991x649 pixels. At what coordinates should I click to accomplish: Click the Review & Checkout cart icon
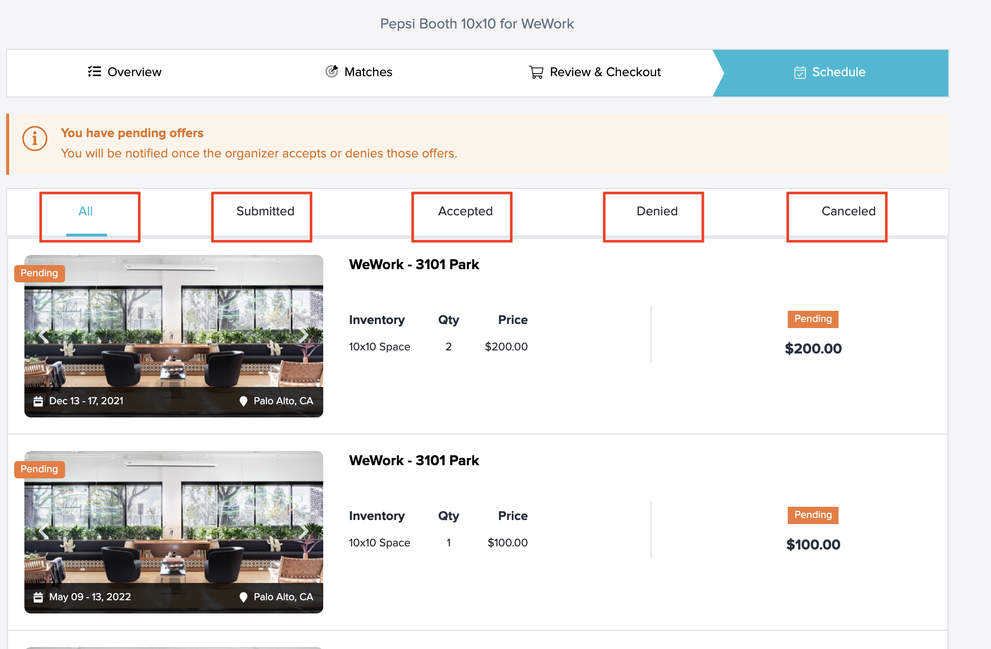[536, 72]
